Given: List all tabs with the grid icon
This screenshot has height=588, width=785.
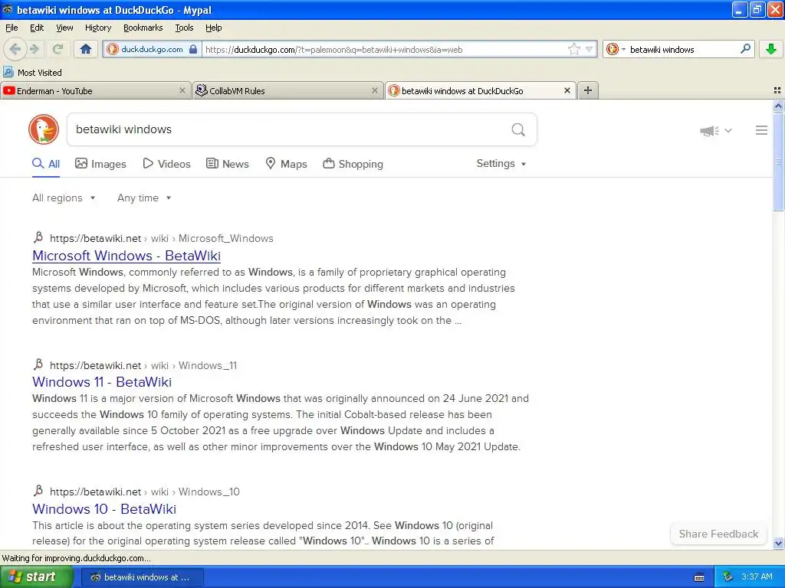Looking at the screenshot, I should [777, 90].
